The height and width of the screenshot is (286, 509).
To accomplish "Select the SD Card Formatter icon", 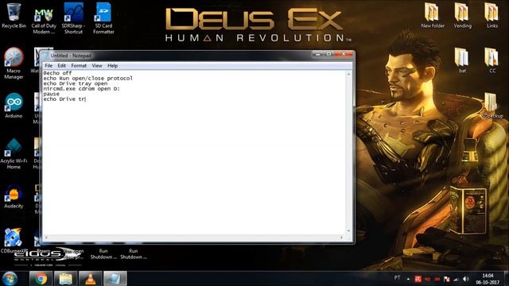I will pos(103,19).
